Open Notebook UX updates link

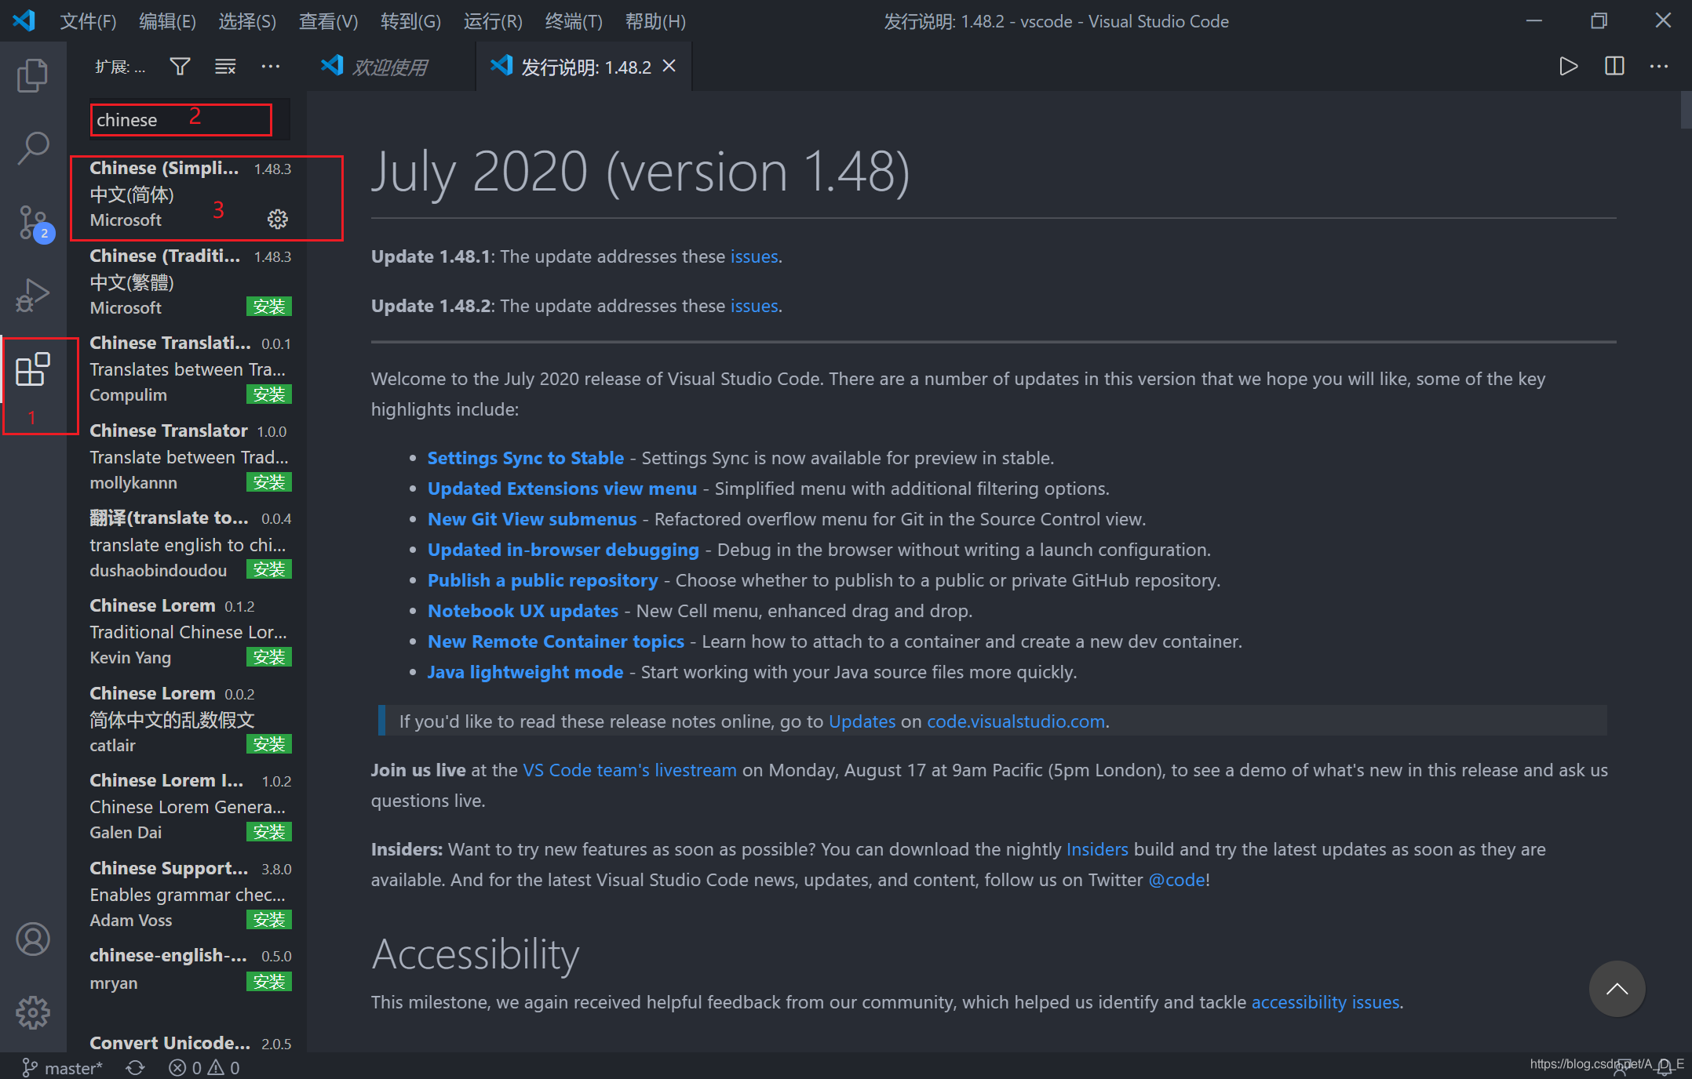(x=523, y=611)
